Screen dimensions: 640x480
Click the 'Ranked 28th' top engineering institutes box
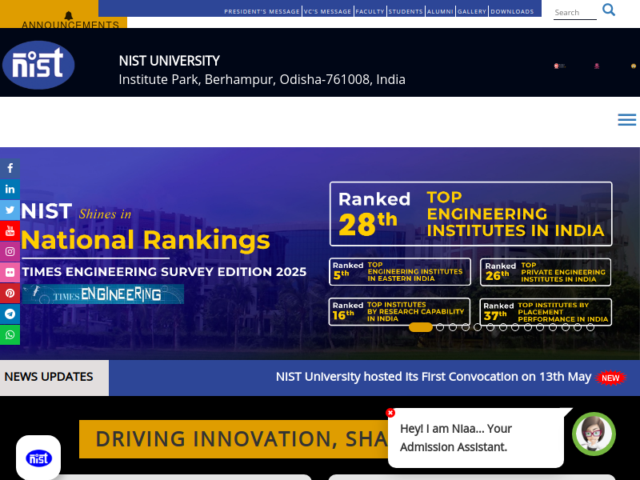tap(470, 214)
